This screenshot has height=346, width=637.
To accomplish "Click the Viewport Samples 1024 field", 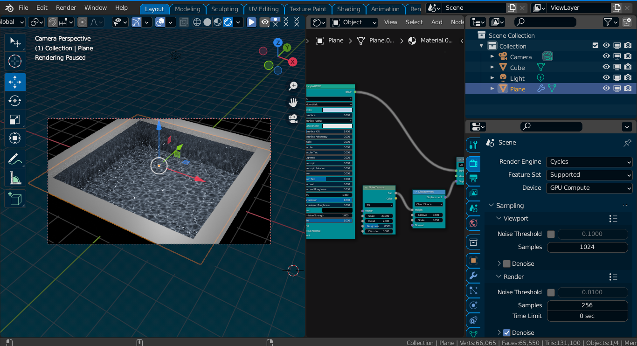I will [x=587, y=247].
